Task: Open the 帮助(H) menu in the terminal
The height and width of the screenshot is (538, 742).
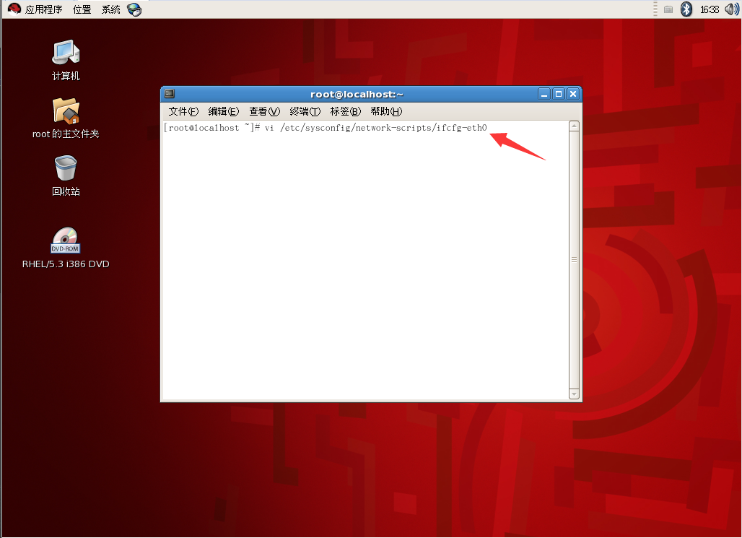Action: (x=385, y=111)
